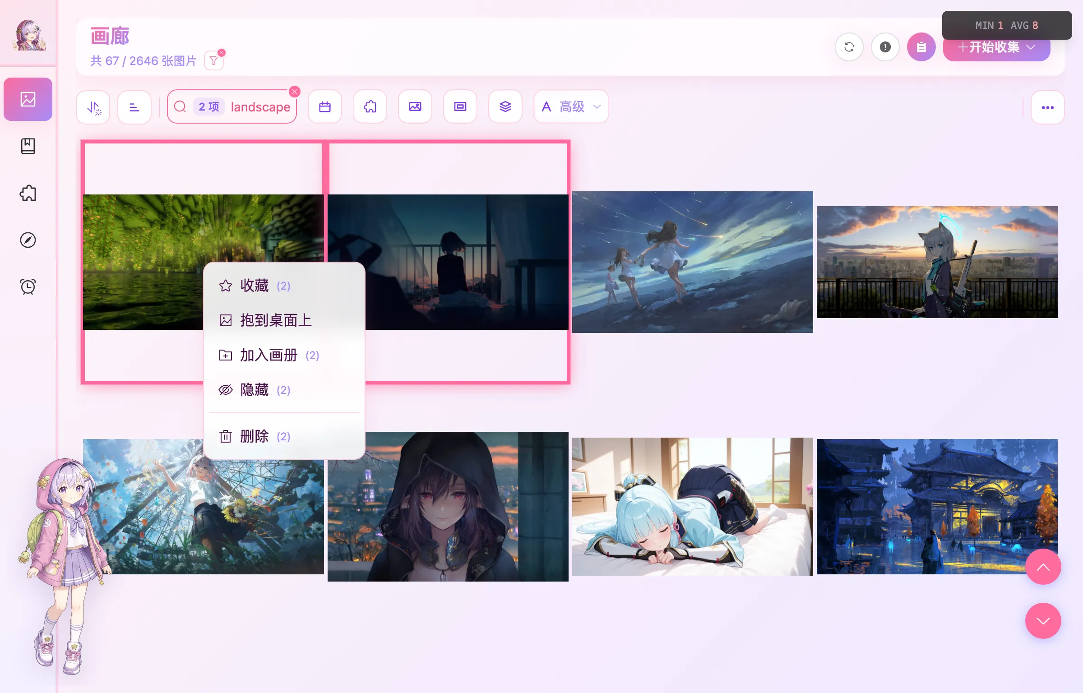Click the stacked layers toolbar icon
The image size is (1083, 693).
[505, 107]
